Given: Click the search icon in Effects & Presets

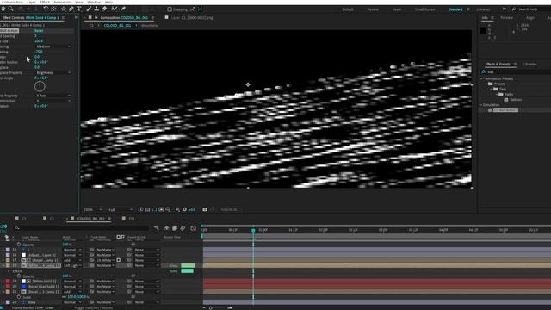Looking at the screenshot, I should coord(484,71).
